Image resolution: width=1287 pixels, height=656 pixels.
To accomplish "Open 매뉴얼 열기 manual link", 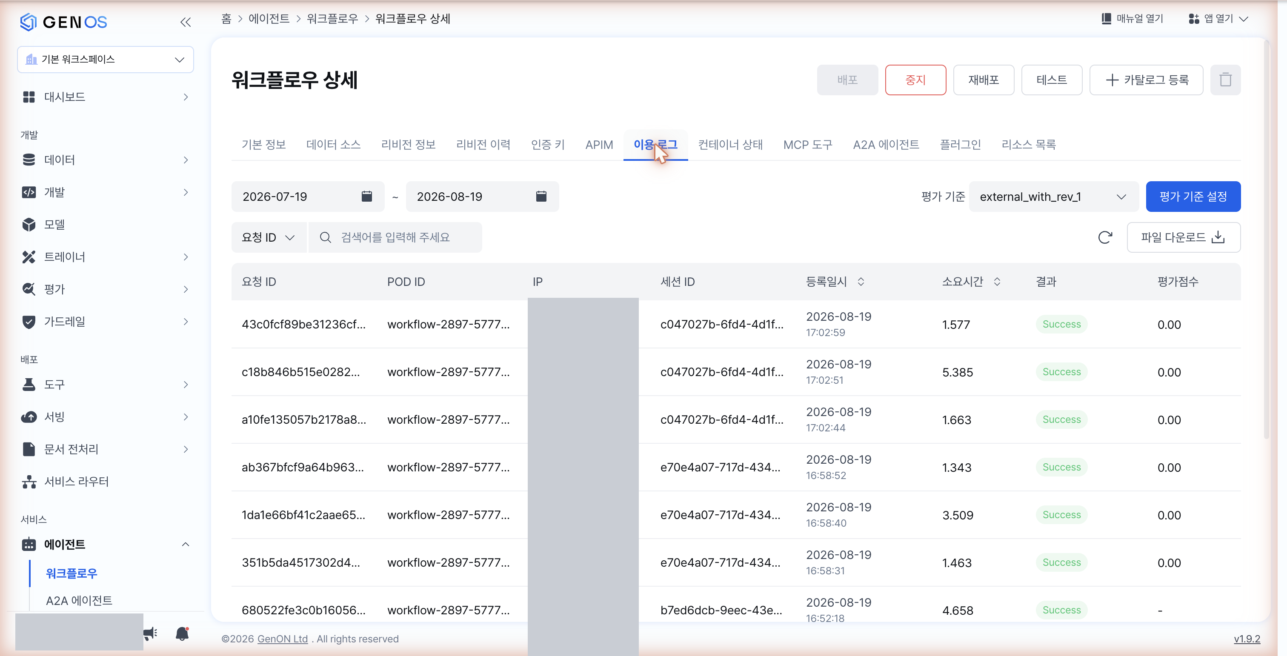I will [1133, 19].
